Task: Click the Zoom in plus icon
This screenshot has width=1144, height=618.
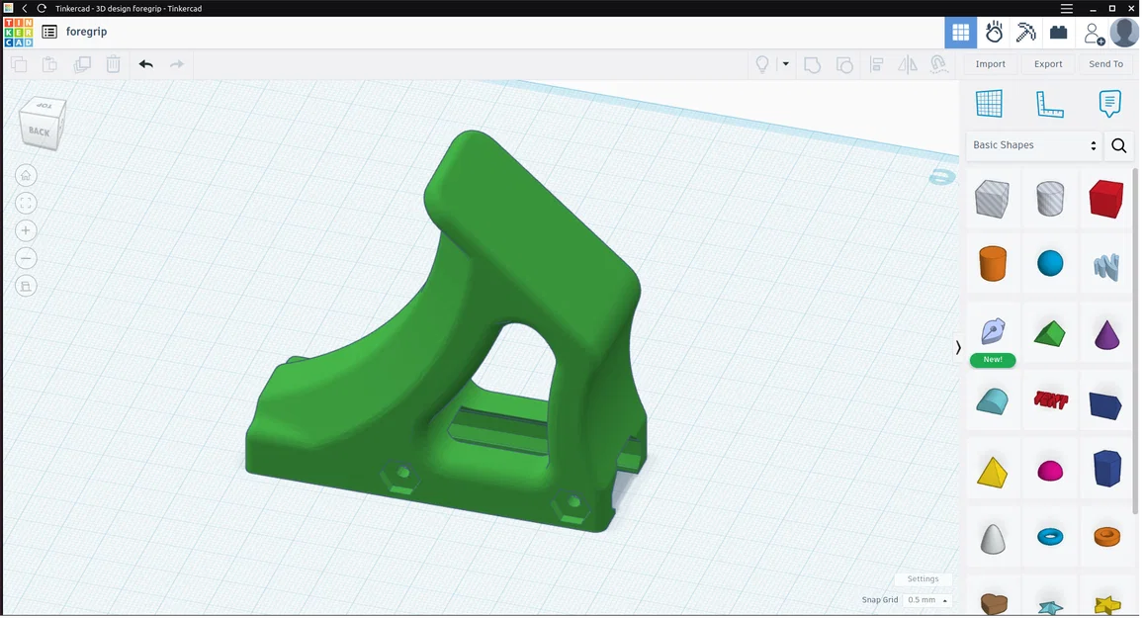Action: (x=26, y=230)
